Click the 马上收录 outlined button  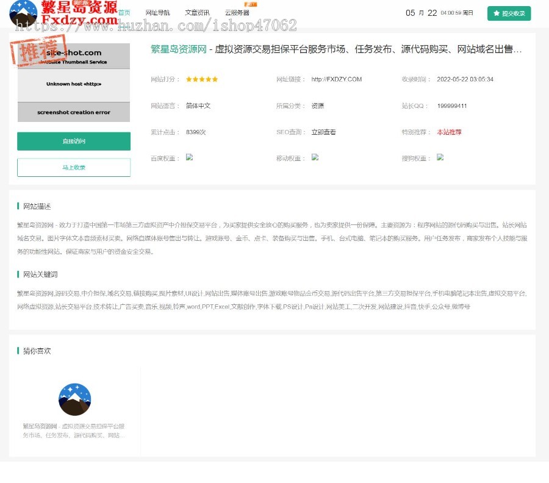[74, 167]
